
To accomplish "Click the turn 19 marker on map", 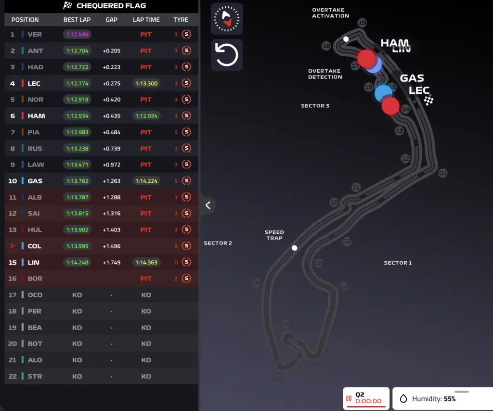I will tap(362, 23).
